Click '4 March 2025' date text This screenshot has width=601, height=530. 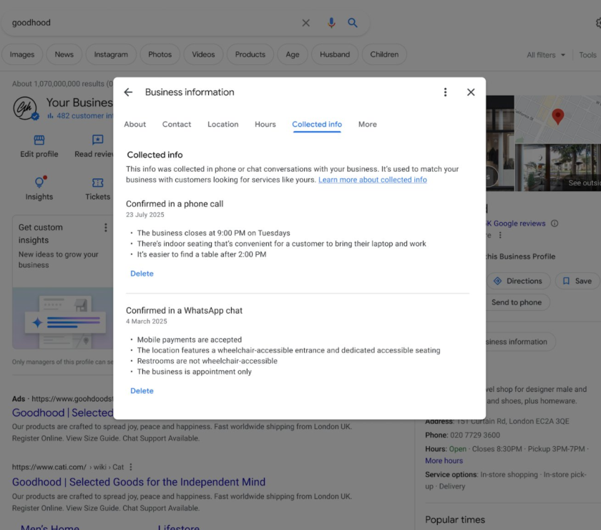147,322
